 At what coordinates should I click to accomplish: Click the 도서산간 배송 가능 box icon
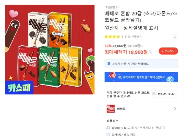tap(108, 134)
